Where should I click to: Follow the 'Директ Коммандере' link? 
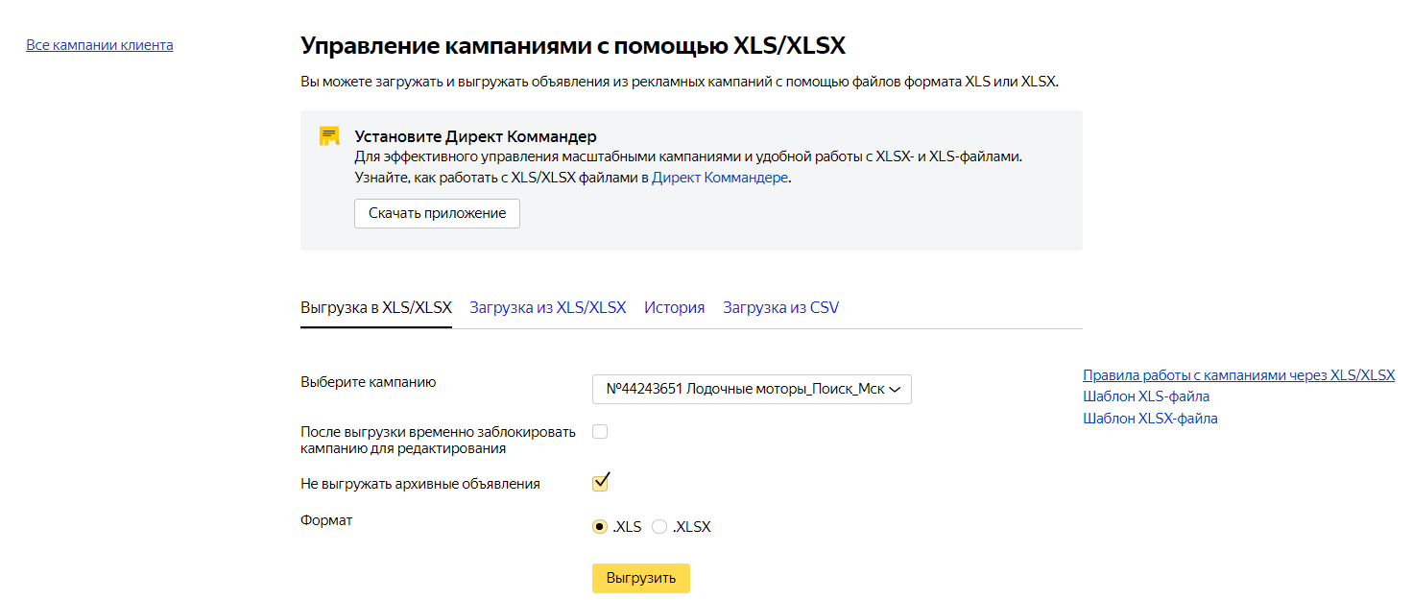[720, 178]
